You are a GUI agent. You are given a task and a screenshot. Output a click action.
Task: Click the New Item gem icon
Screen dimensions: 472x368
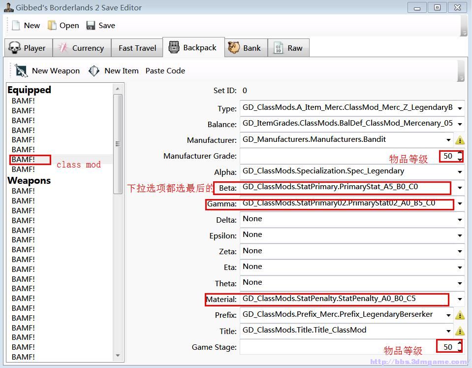(x=94, y=70)
